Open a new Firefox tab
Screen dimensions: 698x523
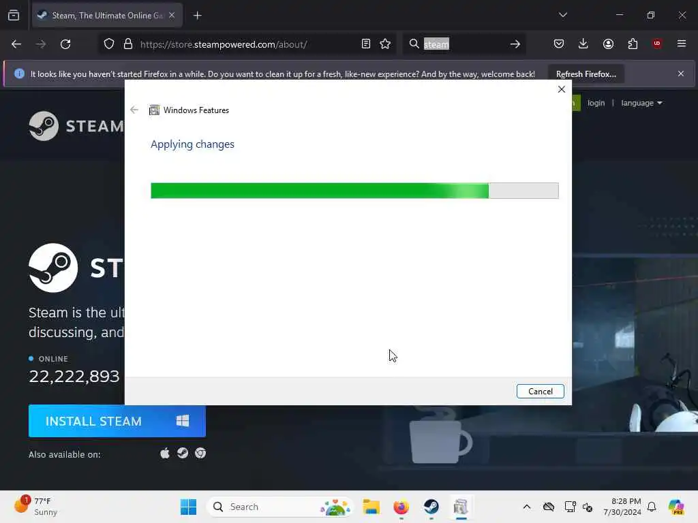(198, 16)
